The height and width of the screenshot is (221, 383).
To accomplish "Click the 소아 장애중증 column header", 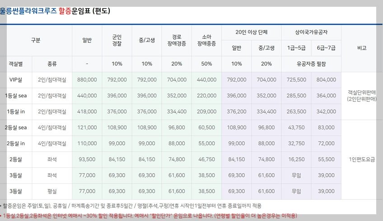I will coord(206,41).
